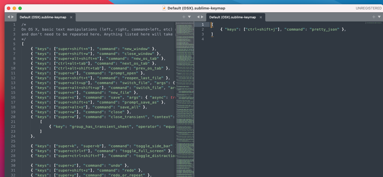
Task: Click the UNREGISTERED label in title bar
Action: [x=368, y=8]
